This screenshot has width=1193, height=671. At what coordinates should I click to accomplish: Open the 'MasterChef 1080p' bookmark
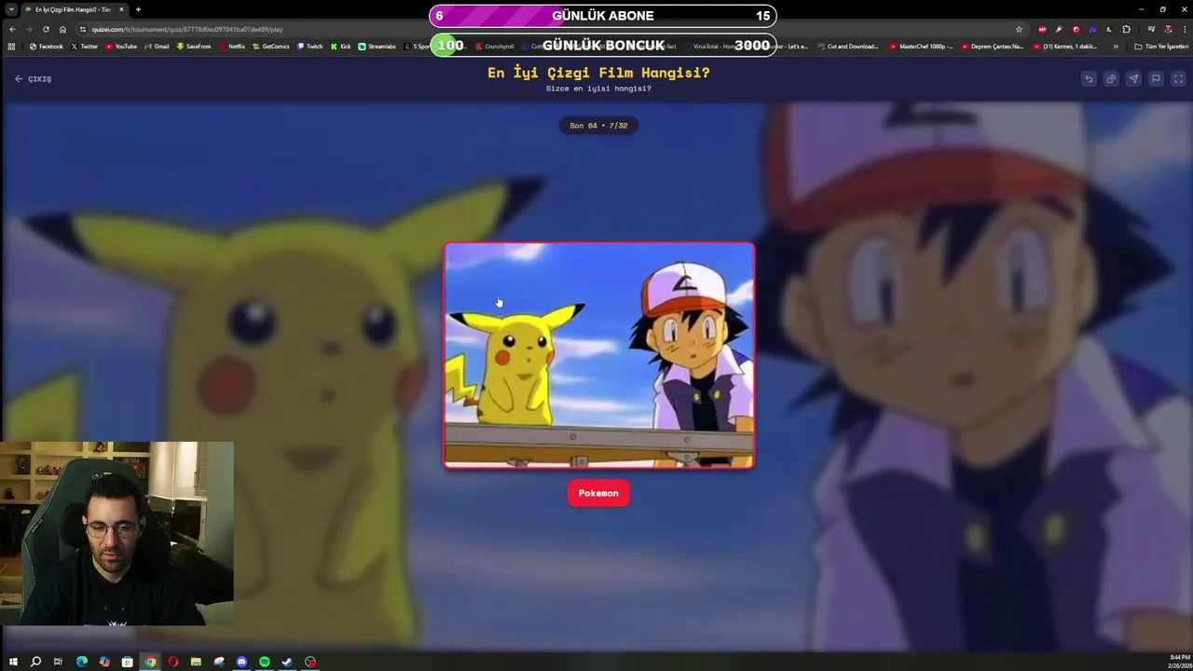tap(921, 46)
